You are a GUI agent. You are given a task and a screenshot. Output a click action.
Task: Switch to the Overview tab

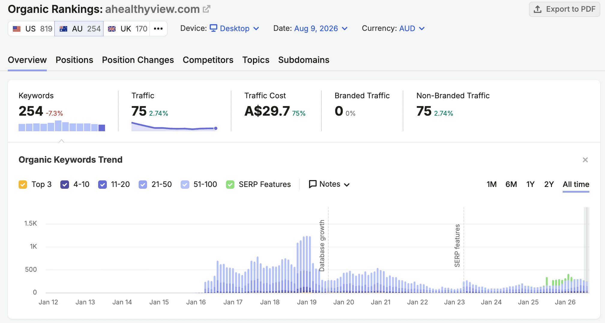click(x=27, y=60)
